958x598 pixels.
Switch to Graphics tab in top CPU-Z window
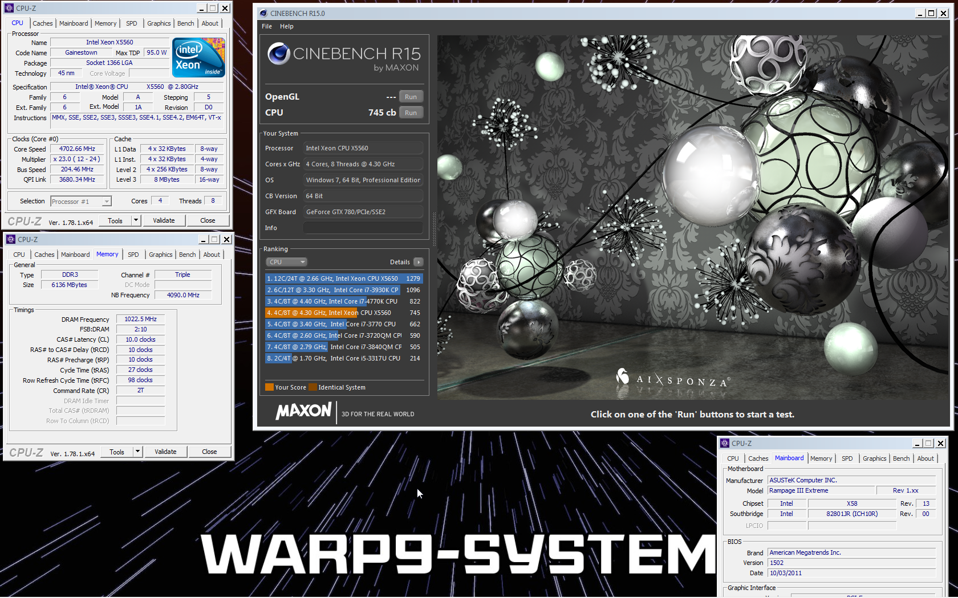pyautogui.click(x=159, y=23)
